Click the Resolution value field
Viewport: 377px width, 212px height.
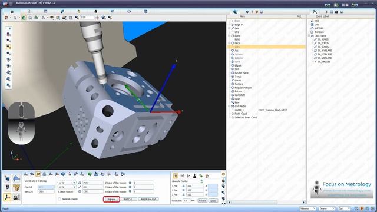click(x=187, y=200)
